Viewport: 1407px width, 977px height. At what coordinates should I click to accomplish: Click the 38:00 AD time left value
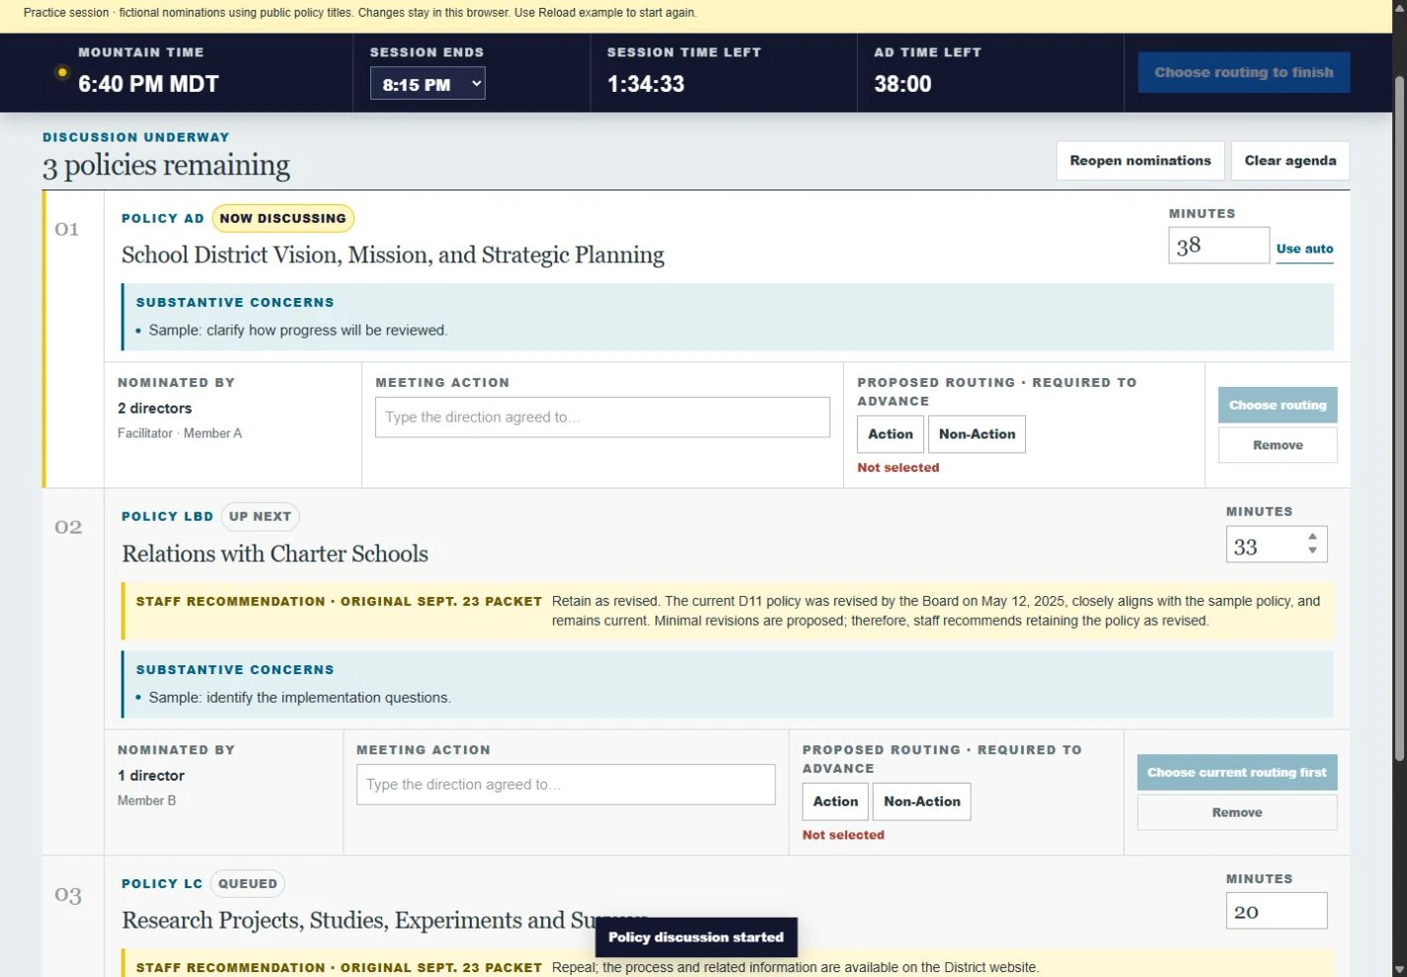pyautogui.click(x=902, y=84)
